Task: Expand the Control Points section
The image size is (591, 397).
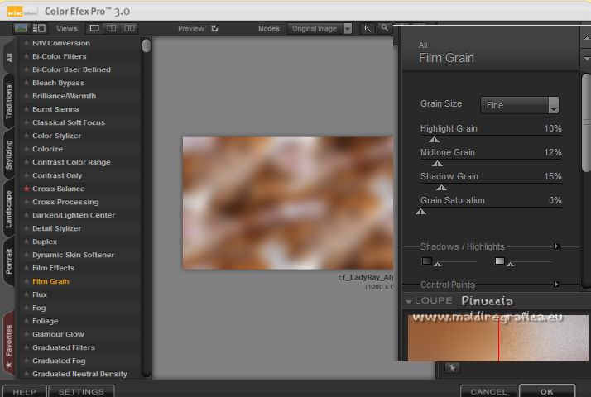Action: coord(556,284)
